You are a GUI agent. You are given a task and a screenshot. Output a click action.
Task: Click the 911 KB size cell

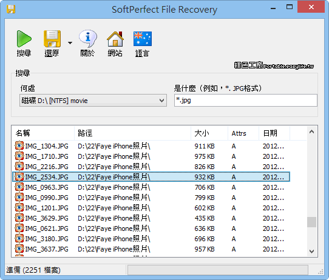[x=205, y=146]
